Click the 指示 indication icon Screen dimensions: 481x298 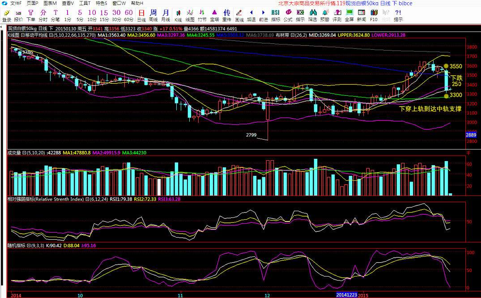coord(300,15)
